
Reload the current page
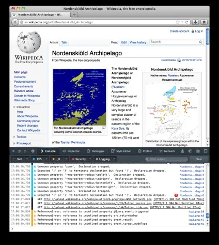(186, 22)
